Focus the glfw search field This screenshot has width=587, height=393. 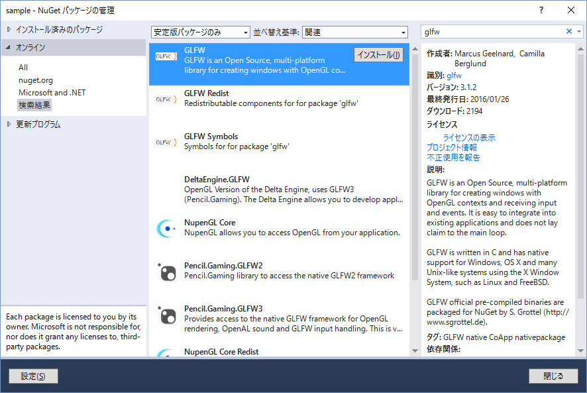coord(493,32)
